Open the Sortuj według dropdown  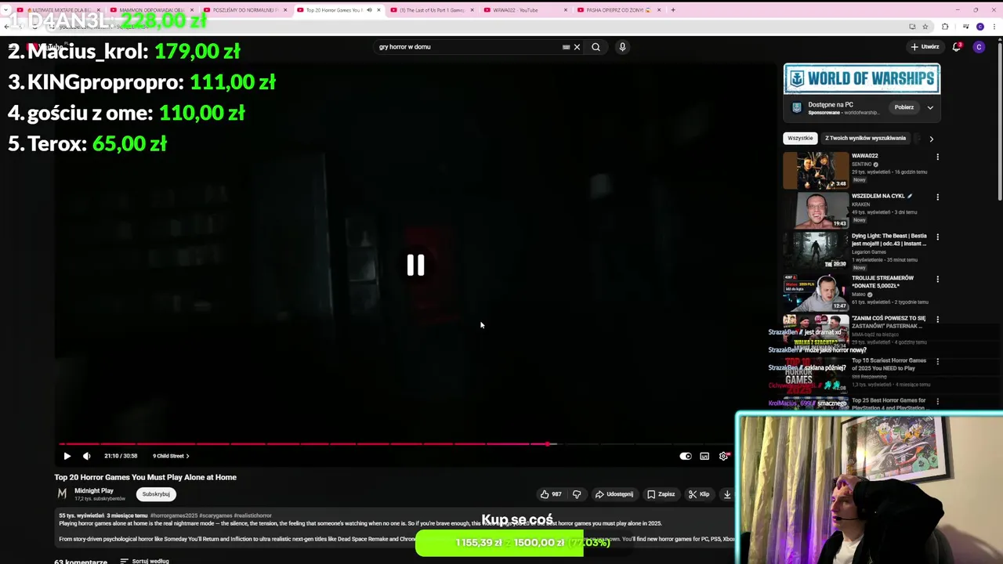[x=144, y=561]
